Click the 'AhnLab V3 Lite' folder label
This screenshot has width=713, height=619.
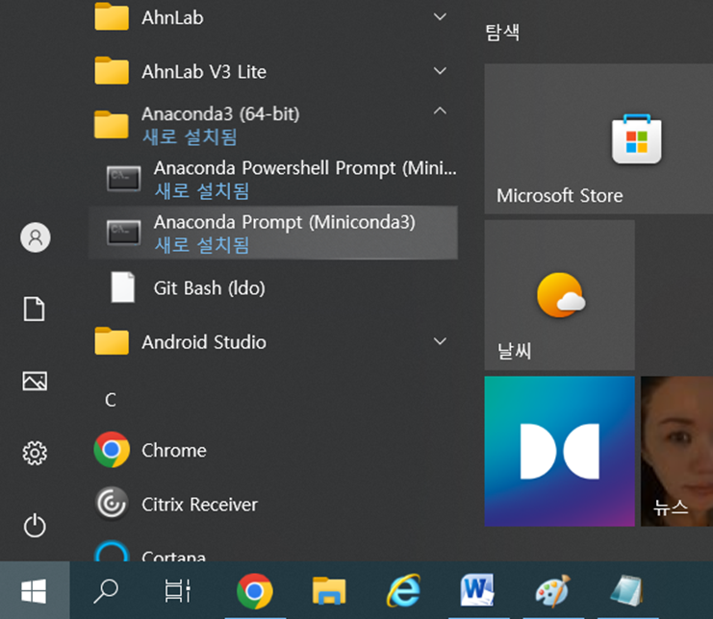(204, 72)
